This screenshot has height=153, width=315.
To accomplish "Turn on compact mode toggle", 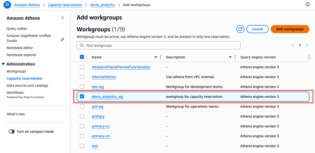I will tap(12, 132).
